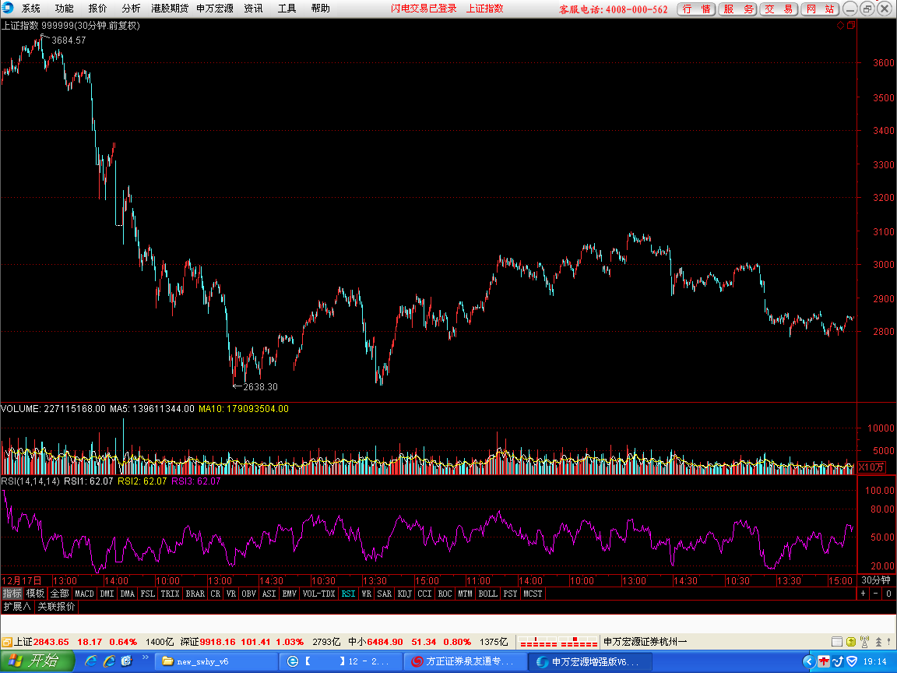Image resolution: width=897 pixels, height=673 pixels.
Task: Click the red diamond icon above the chart
Action: [x=840, y=25]
